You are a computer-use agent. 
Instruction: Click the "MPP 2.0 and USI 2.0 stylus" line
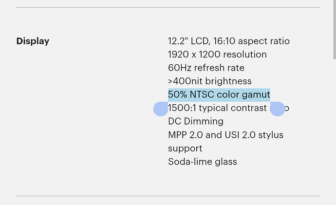[225, 135]
